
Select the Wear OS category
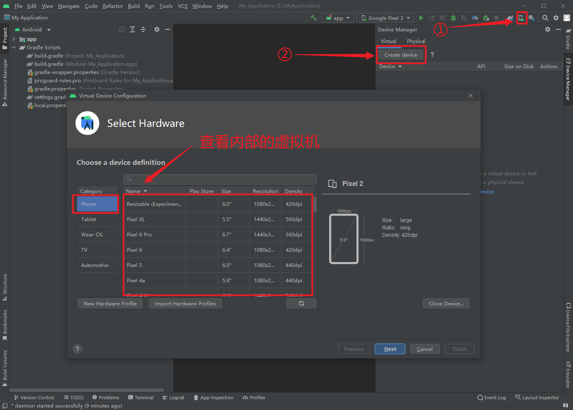pos(97,234)
